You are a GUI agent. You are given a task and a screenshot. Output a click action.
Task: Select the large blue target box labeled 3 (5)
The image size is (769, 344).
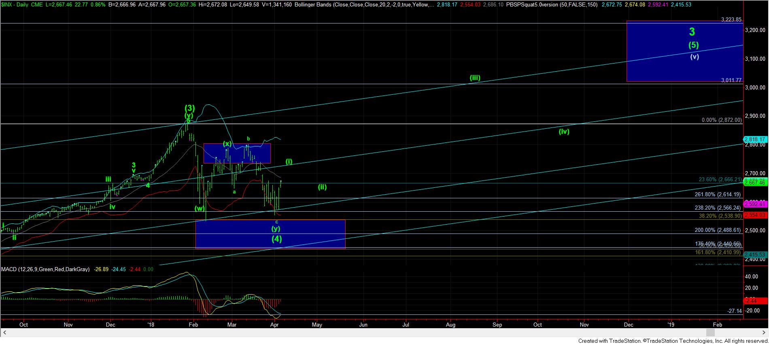click(685, 51)
